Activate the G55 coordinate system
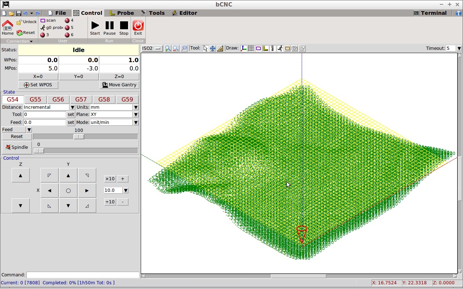The image size is (463, 289). [x=35, y=99]
